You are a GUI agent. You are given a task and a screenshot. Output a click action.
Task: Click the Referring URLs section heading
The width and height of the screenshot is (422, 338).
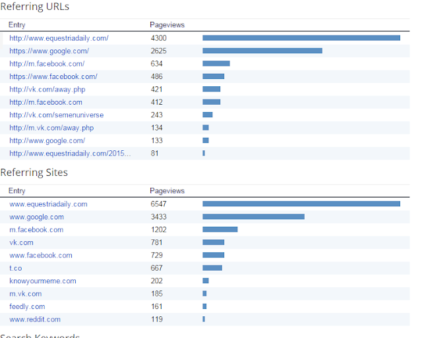pyautogui.click(x=35, y=7)
